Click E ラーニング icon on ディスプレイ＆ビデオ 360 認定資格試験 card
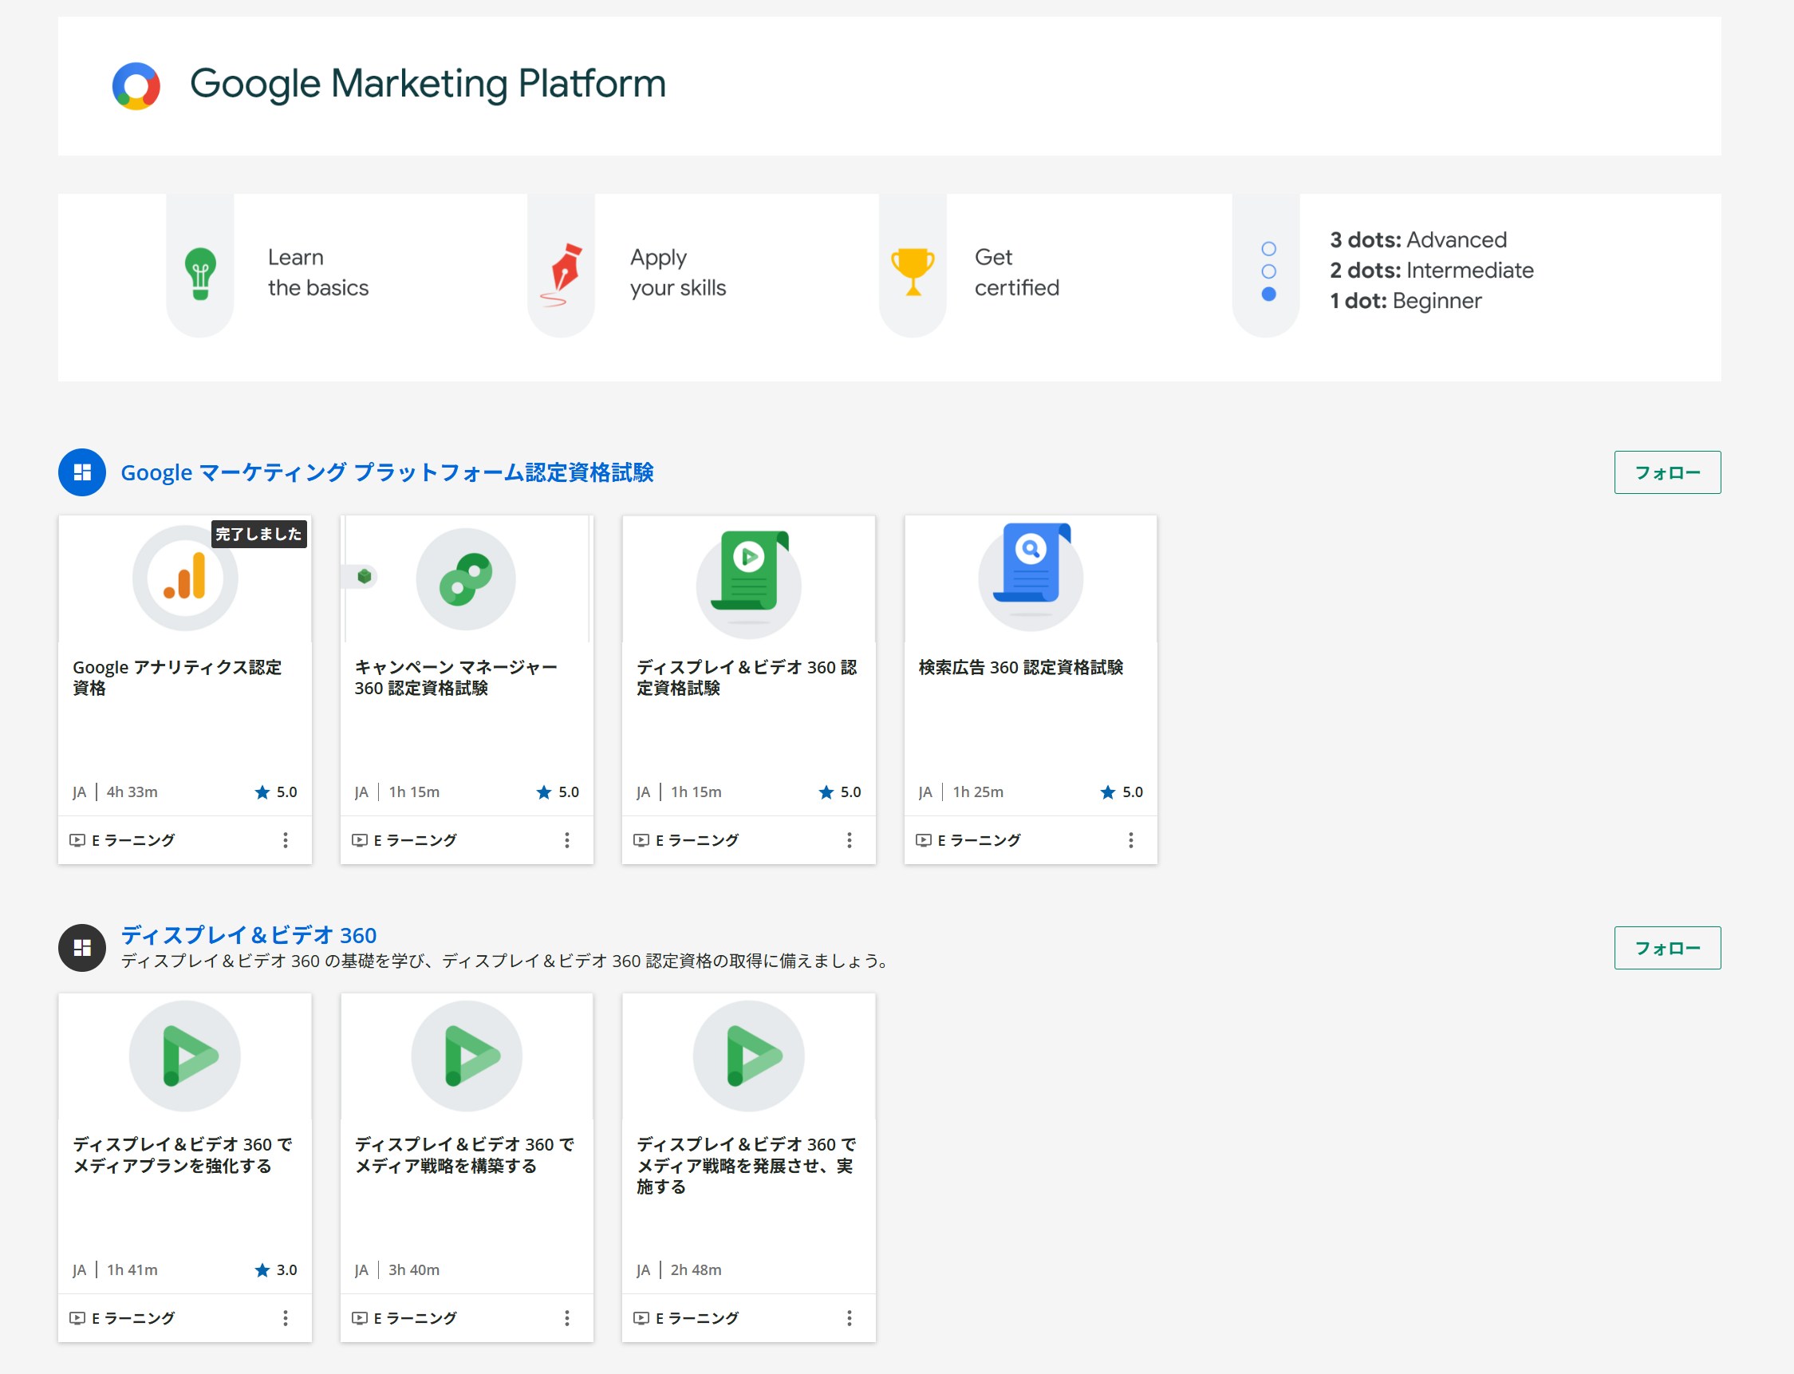 642,840
